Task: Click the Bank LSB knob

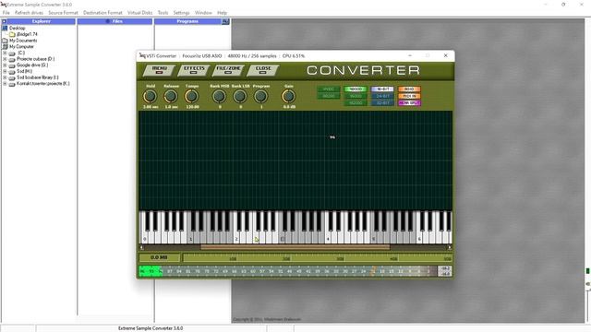Action: [240, 96]
